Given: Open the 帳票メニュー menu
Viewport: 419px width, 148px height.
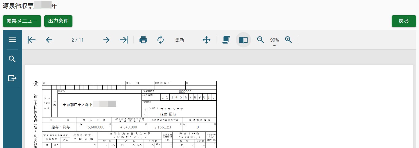Looking at the screenshot, I should coord(22,21).
